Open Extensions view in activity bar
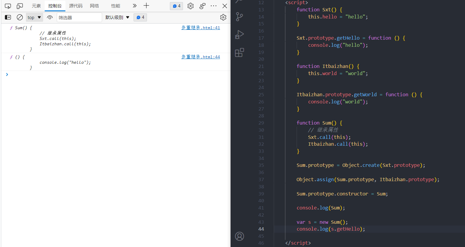The image size is (465, 247). (x=239, y=52)
